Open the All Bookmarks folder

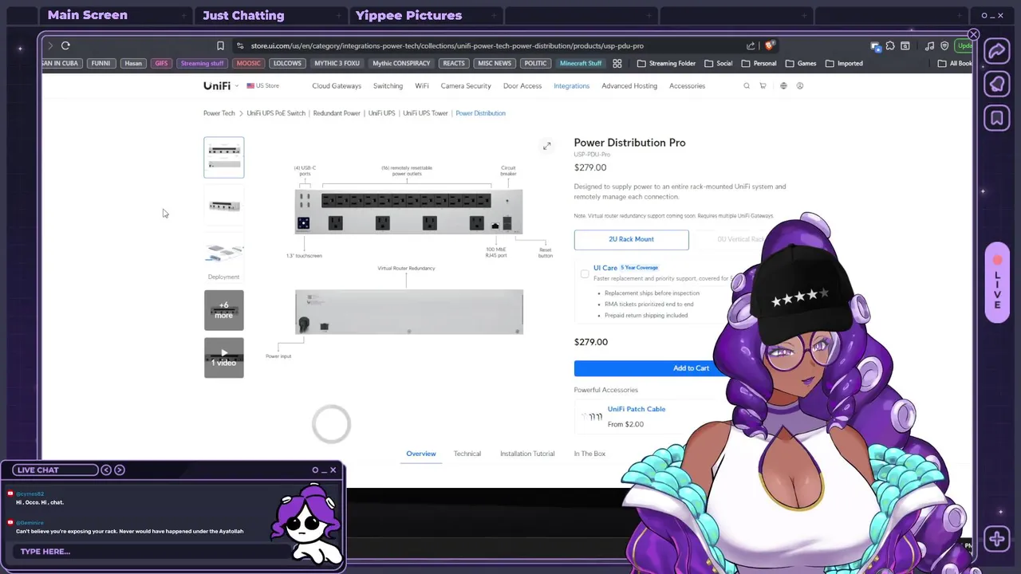pos(954,63)
